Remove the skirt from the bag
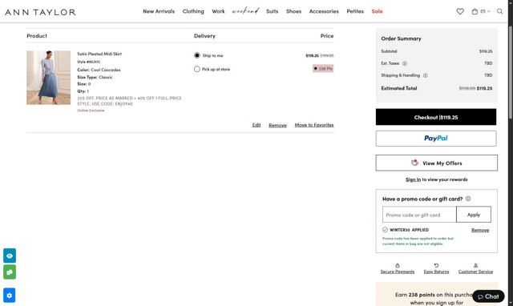 point(278,125)
